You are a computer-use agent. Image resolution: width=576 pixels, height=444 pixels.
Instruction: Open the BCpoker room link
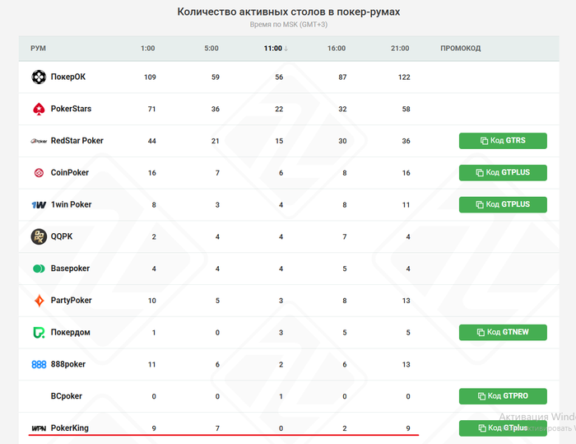[x=66, y=396]
